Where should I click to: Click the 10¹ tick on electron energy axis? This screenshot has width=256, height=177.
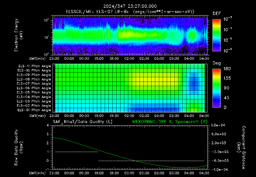tap(46, 37)
